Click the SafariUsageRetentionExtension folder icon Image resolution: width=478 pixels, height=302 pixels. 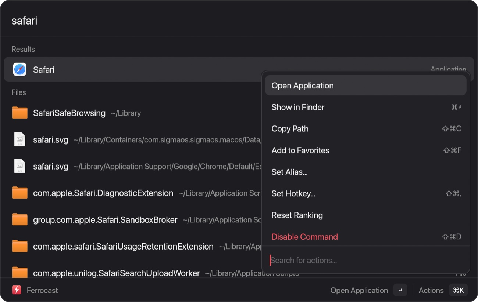20,246
